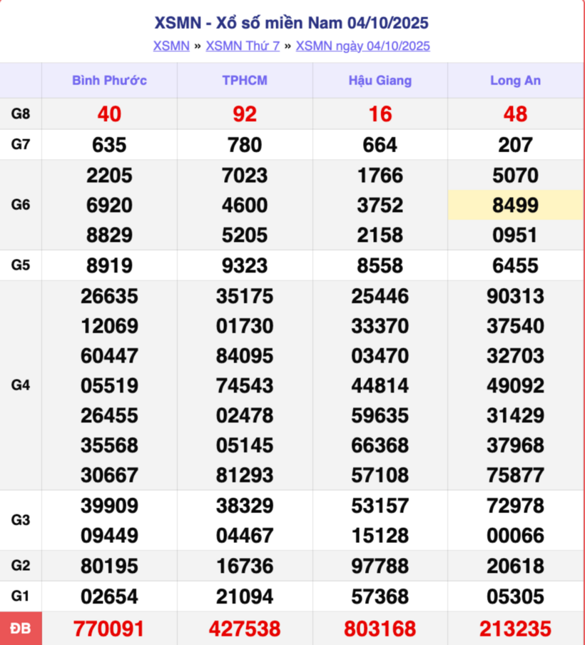Select Long An special prize 213235

pos(515,629)
